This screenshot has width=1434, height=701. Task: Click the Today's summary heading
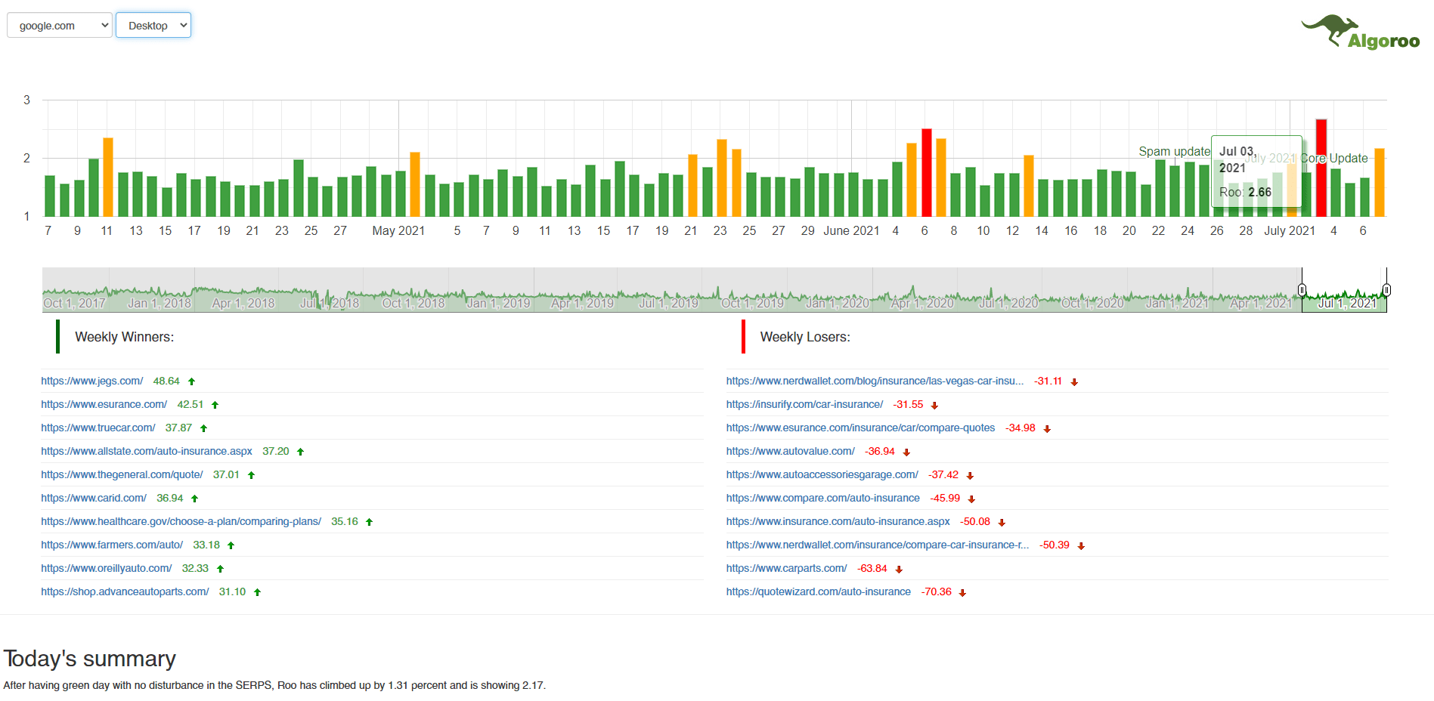pyautogui.click(x=90, y=659)
